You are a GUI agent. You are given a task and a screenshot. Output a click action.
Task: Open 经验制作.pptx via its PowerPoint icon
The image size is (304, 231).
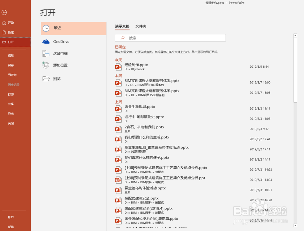(118, 67)
